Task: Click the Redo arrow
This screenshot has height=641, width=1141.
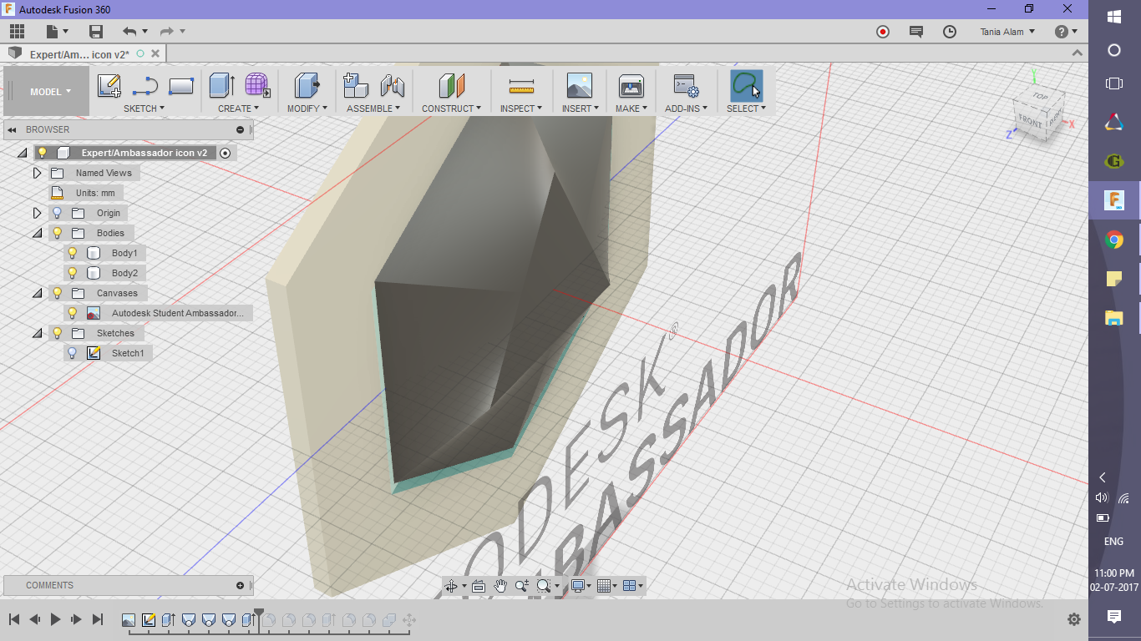Action: 167,32
